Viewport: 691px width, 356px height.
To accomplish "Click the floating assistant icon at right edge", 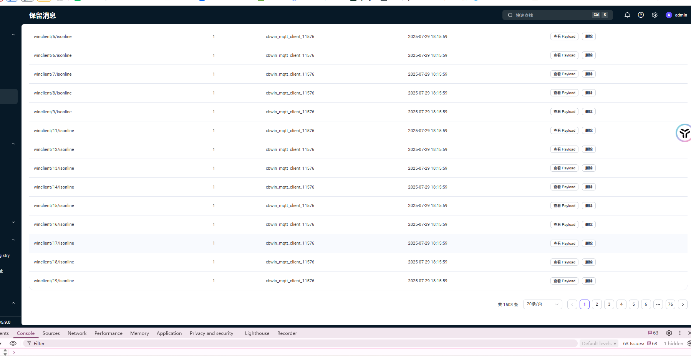I will [684, 133].
